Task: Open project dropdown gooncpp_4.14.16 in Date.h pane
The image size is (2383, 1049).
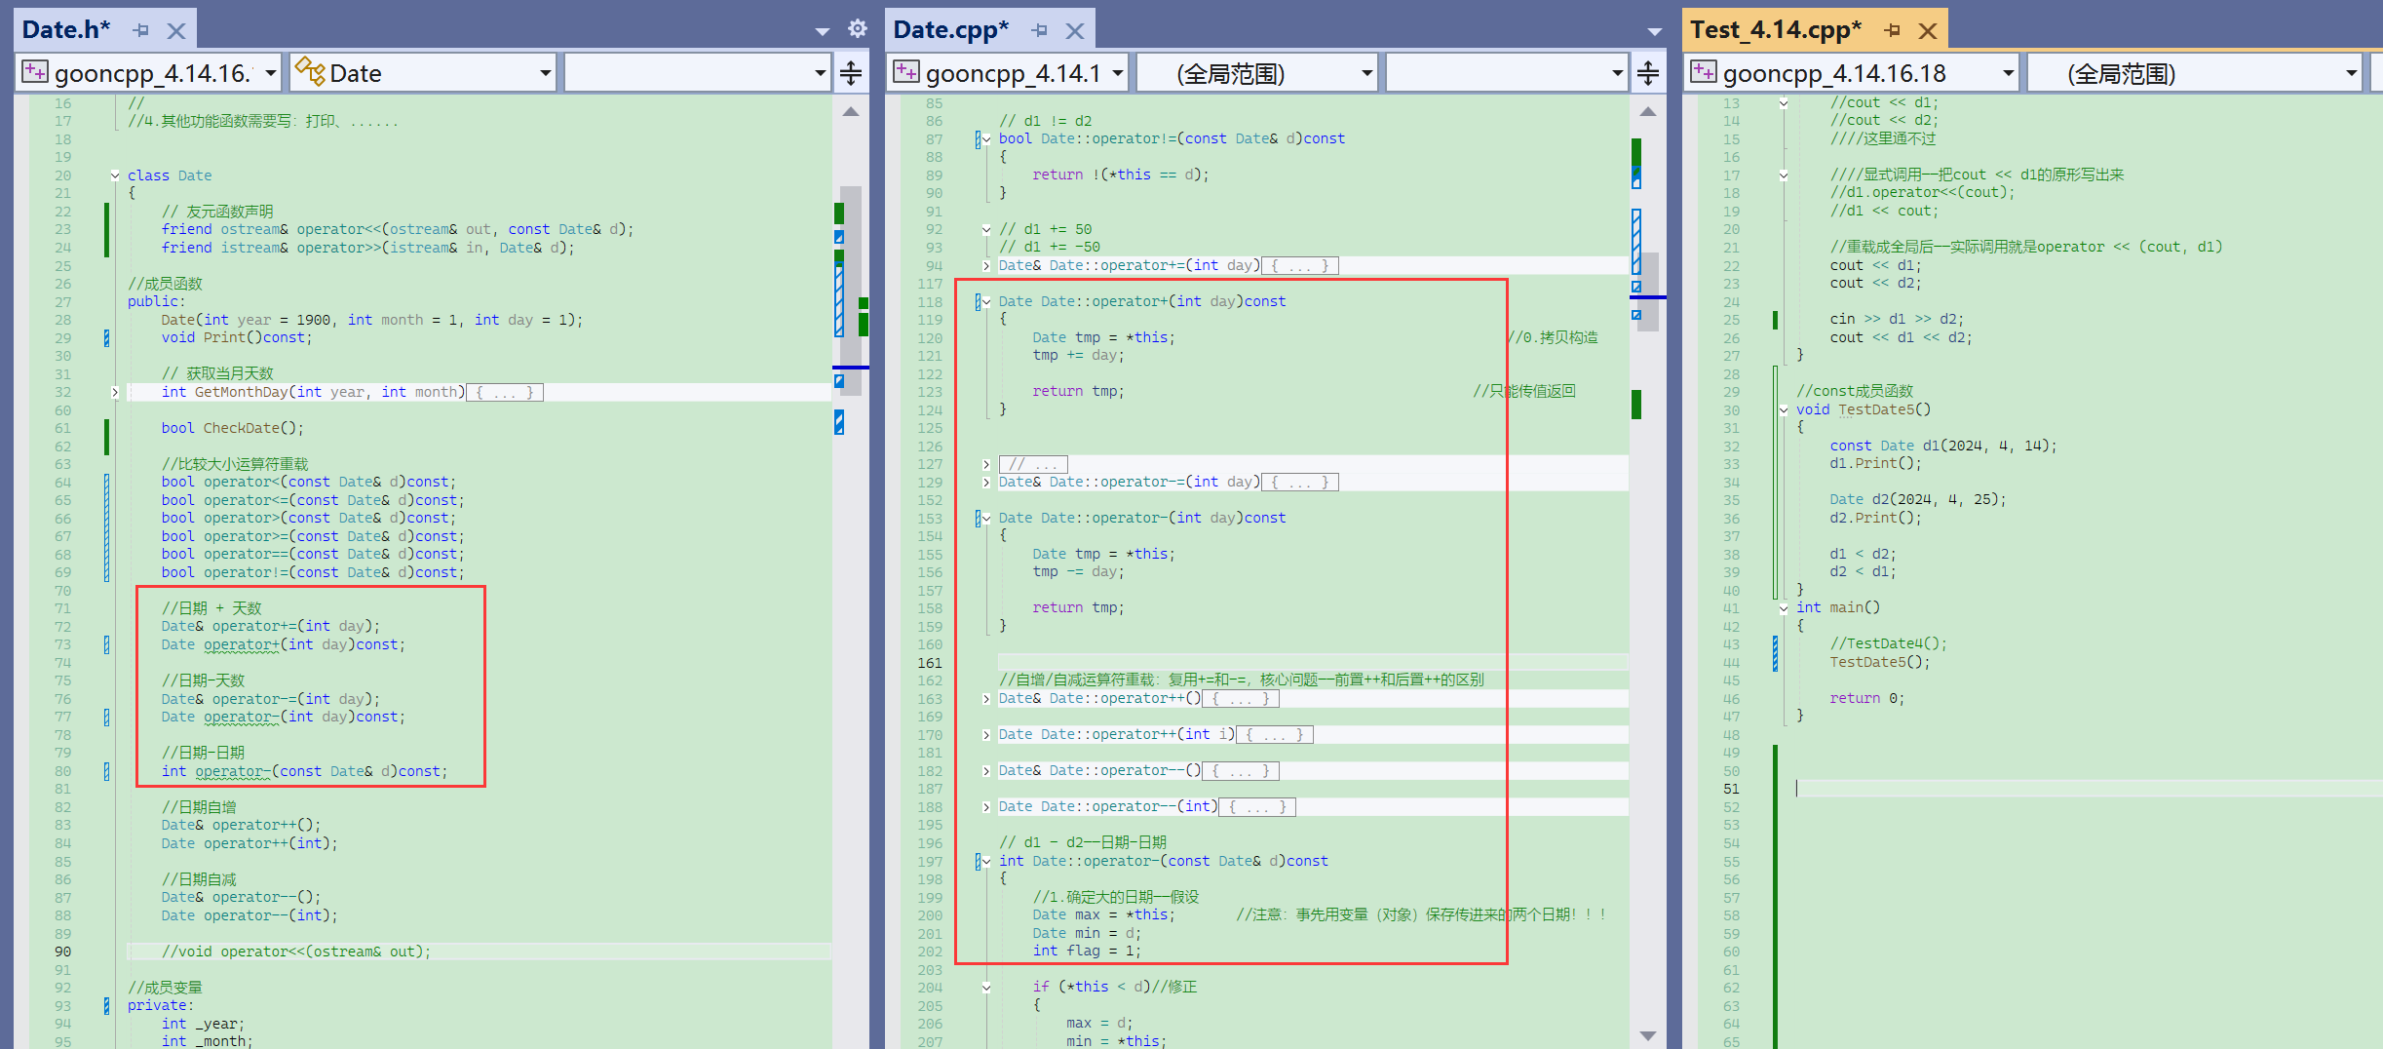Action: click(149, 73)
